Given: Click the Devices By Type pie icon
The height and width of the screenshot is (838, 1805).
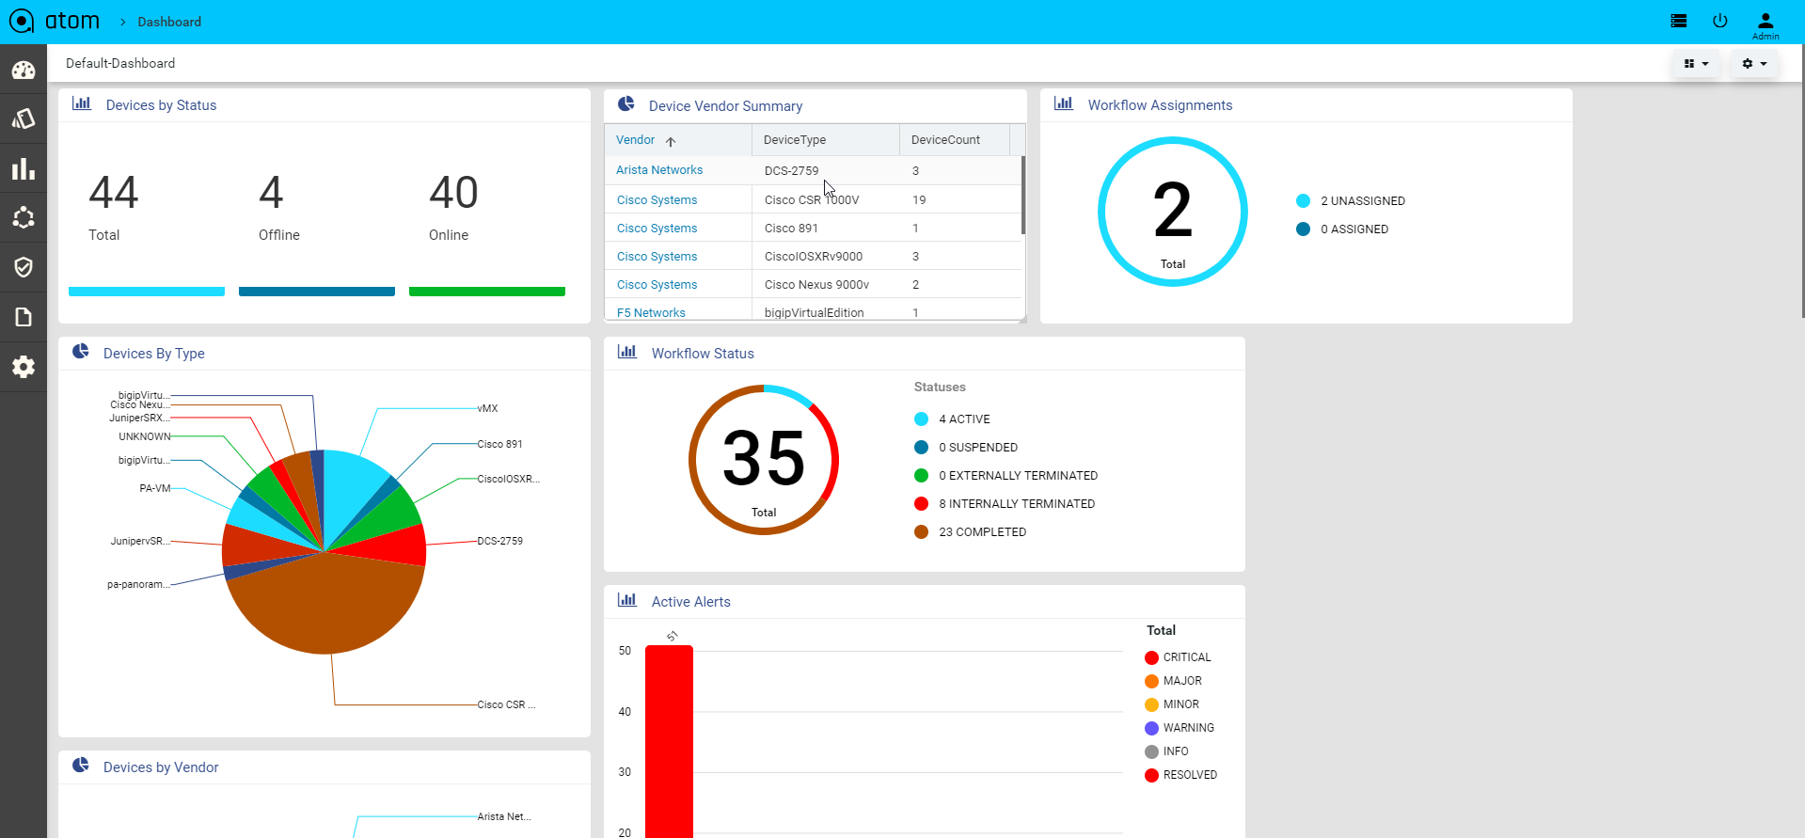Looking at the screenshot, I should pos(81,352).
